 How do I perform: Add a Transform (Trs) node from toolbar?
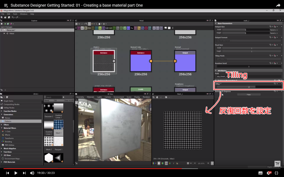(x=143, y=28)
